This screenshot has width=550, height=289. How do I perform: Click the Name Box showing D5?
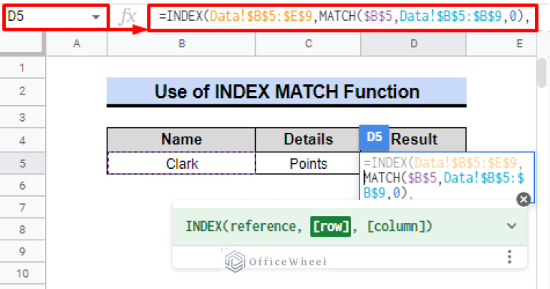56,16
